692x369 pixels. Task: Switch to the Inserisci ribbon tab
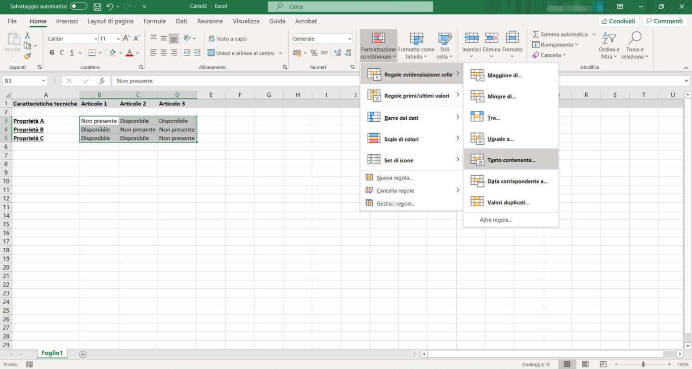click(67, 21)
